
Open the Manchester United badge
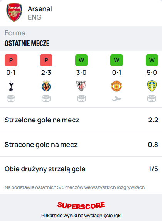[116, 86]
